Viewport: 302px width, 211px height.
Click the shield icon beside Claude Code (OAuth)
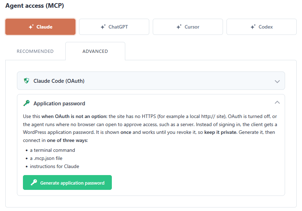(26, 81)
